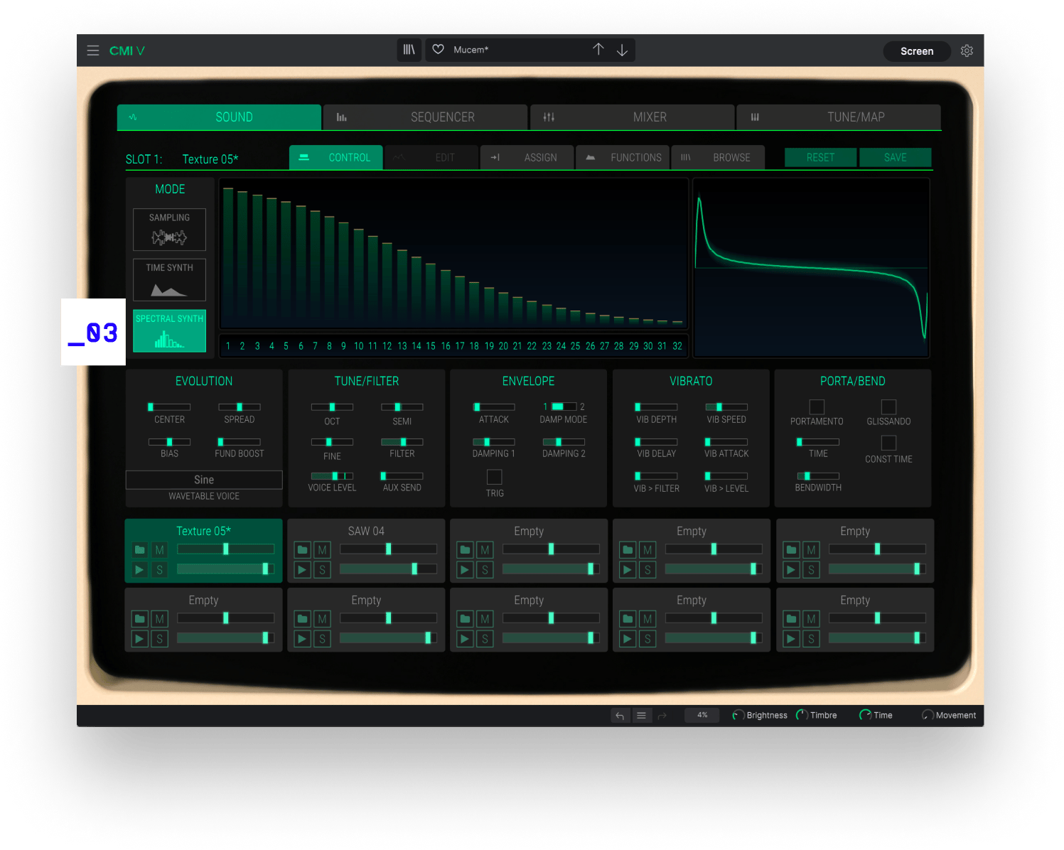Click harmonic number 16 in spectrum
This screenshot has height=850, width=1064.
click(446, 346)
